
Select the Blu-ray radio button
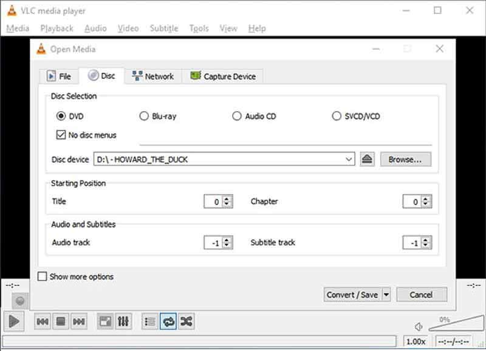pos(144,116)
